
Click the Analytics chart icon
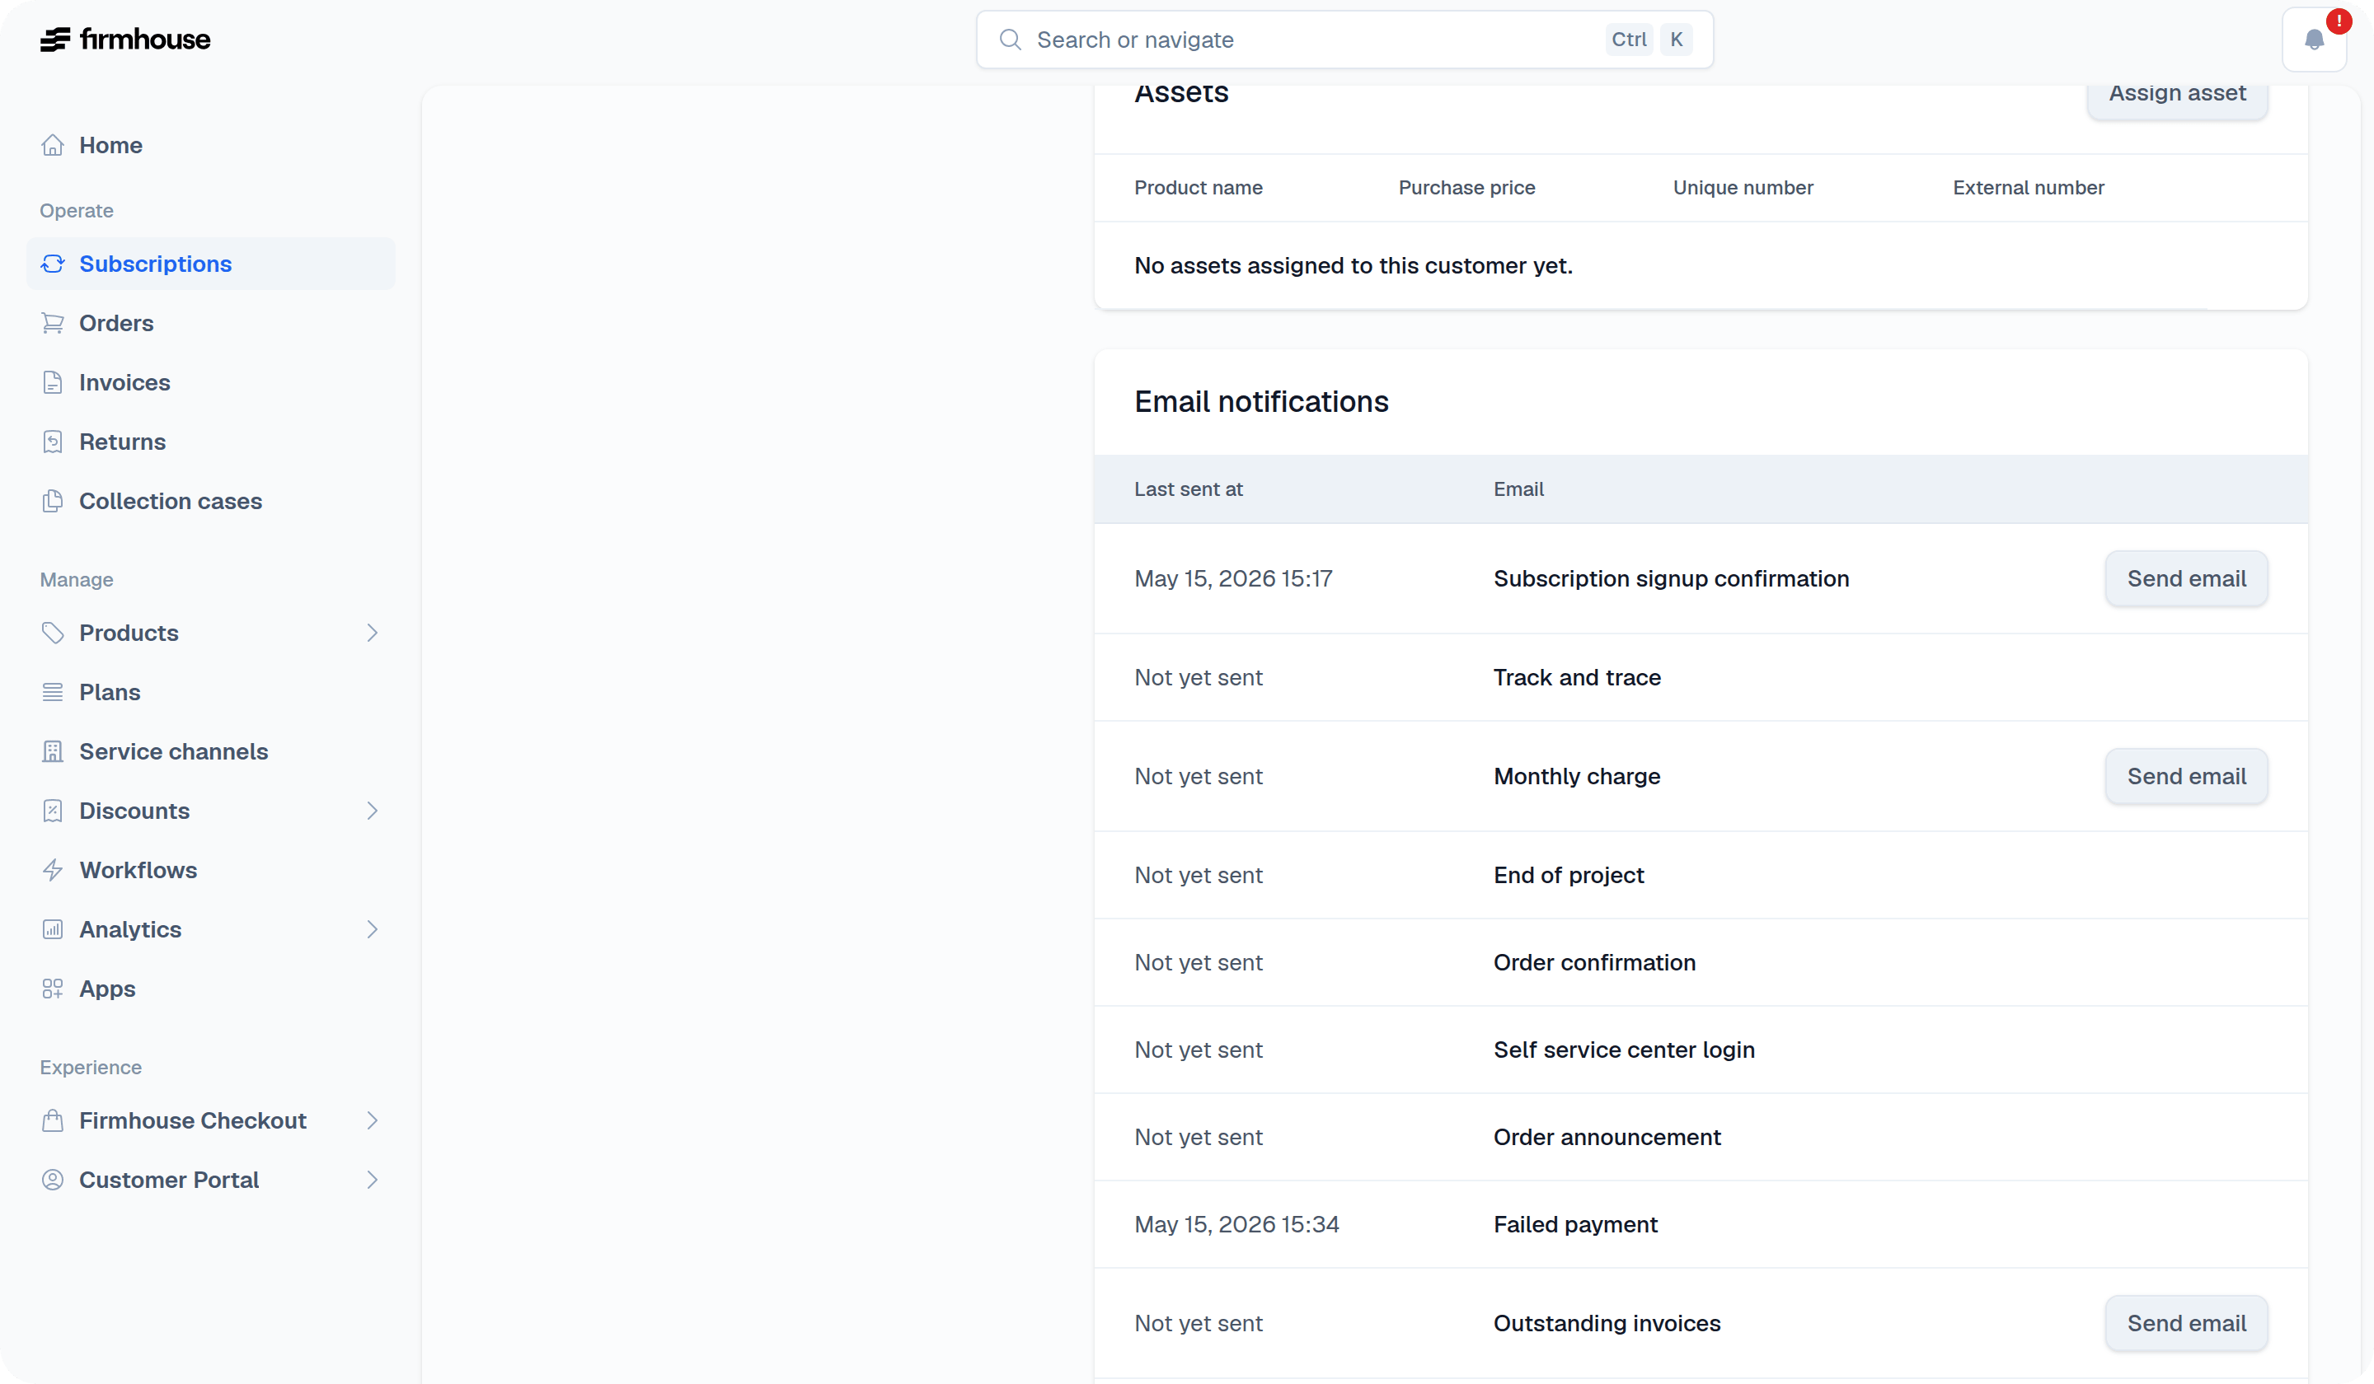click(53, 929)
